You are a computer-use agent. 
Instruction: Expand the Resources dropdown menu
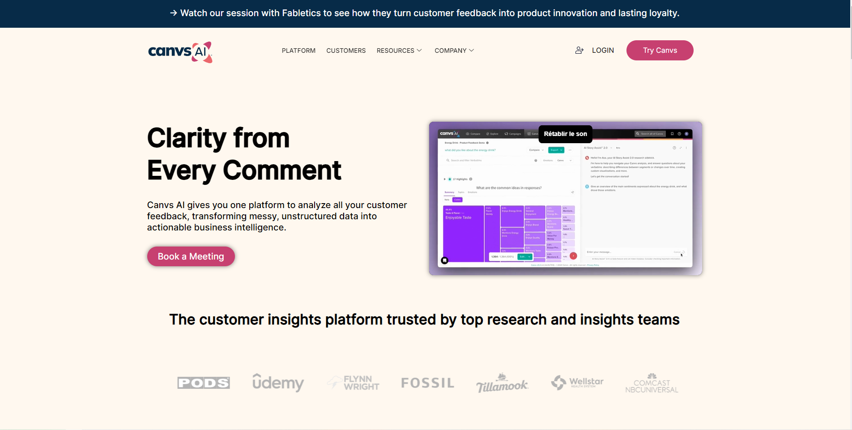(399, 51)
